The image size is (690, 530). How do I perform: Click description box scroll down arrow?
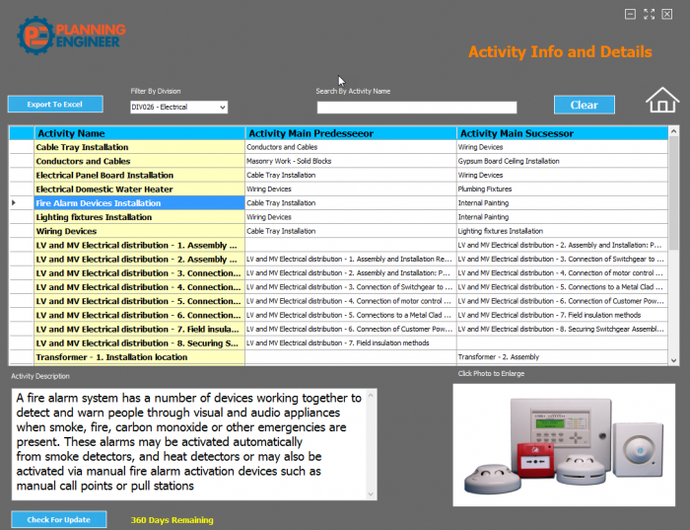[371, 493]
